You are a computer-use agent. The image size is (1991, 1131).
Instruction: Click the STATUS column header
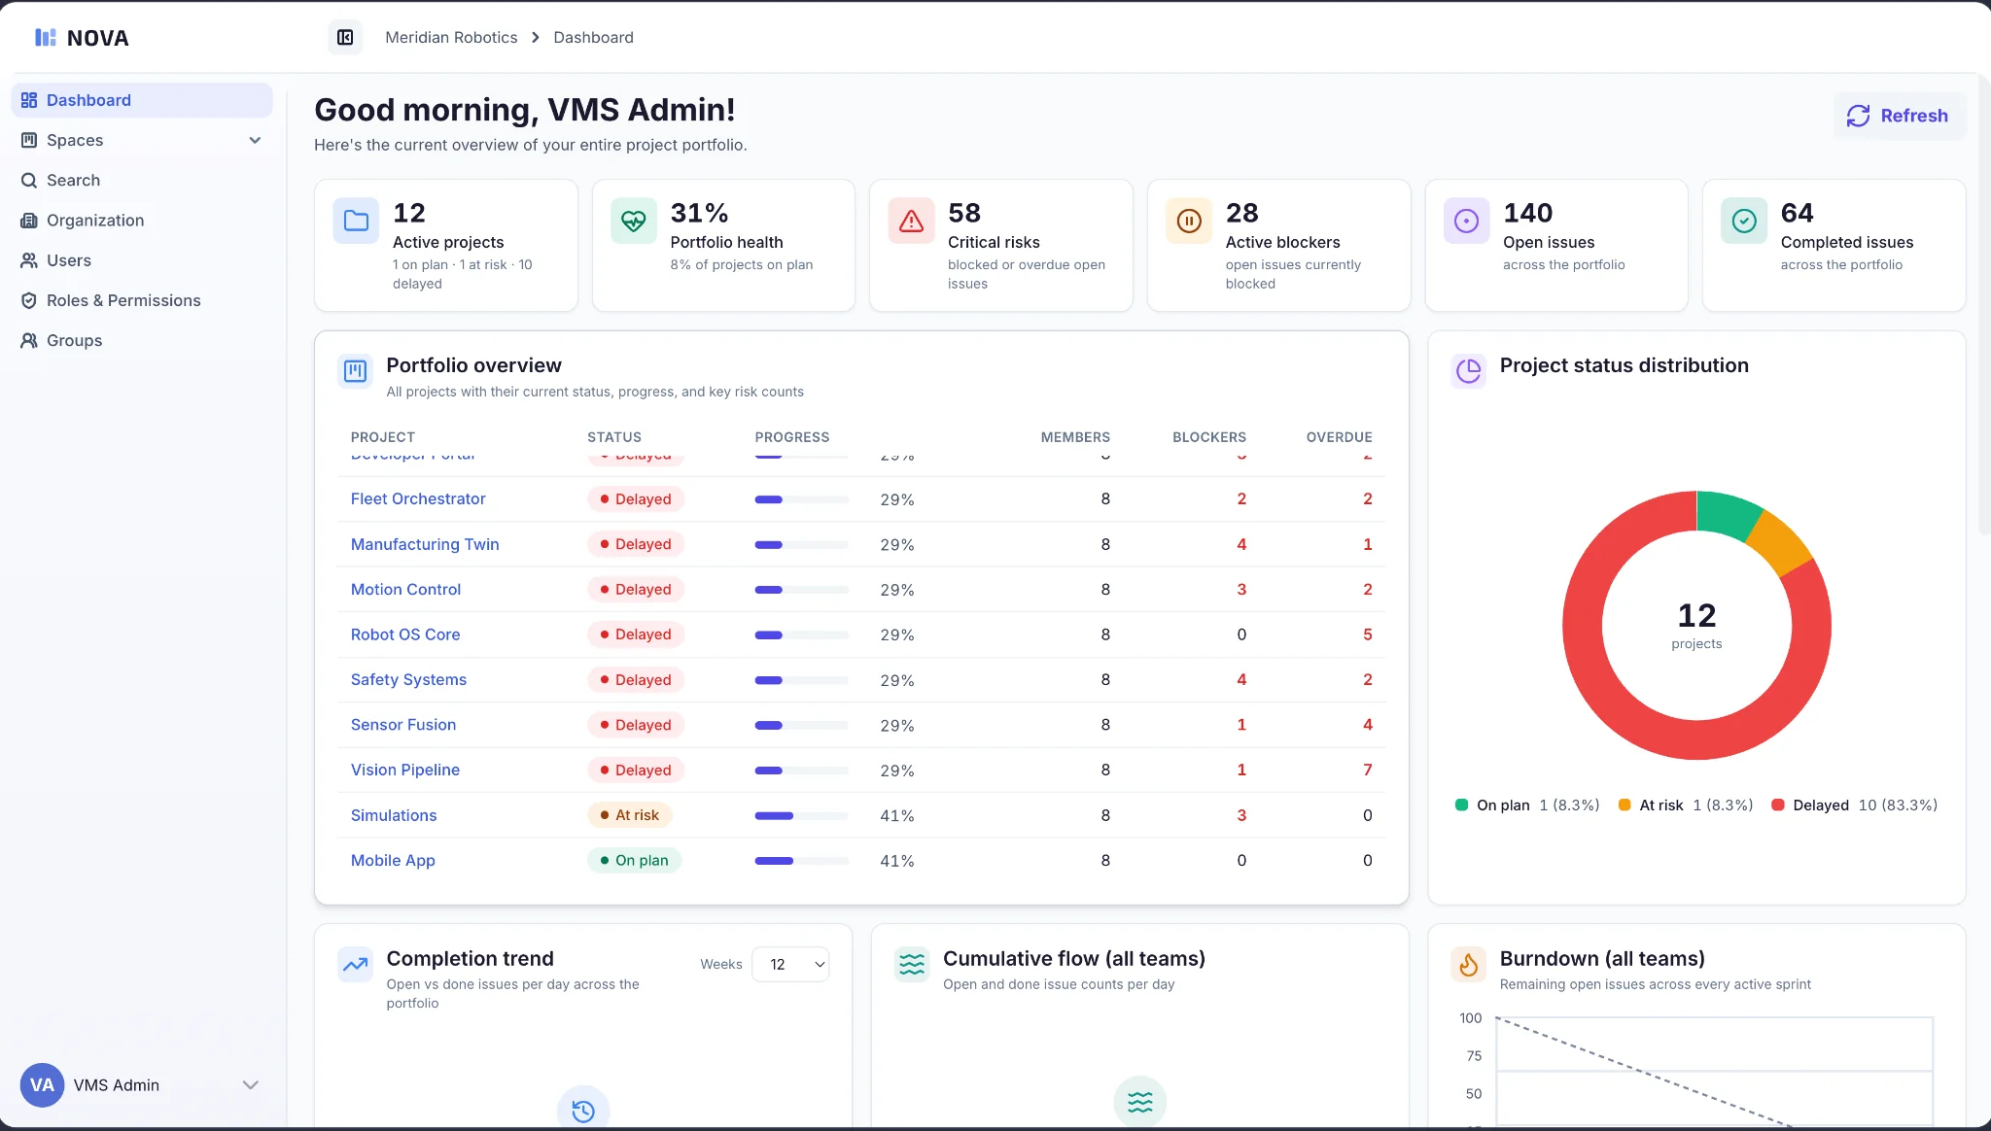pyautogui.click(x=614, y=437)
